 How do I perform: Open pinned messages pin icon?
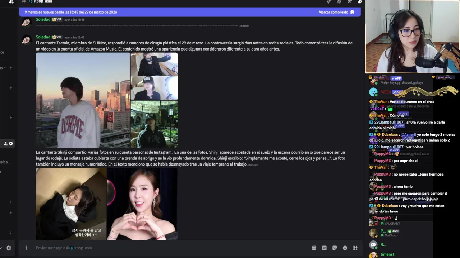point(349,1)
